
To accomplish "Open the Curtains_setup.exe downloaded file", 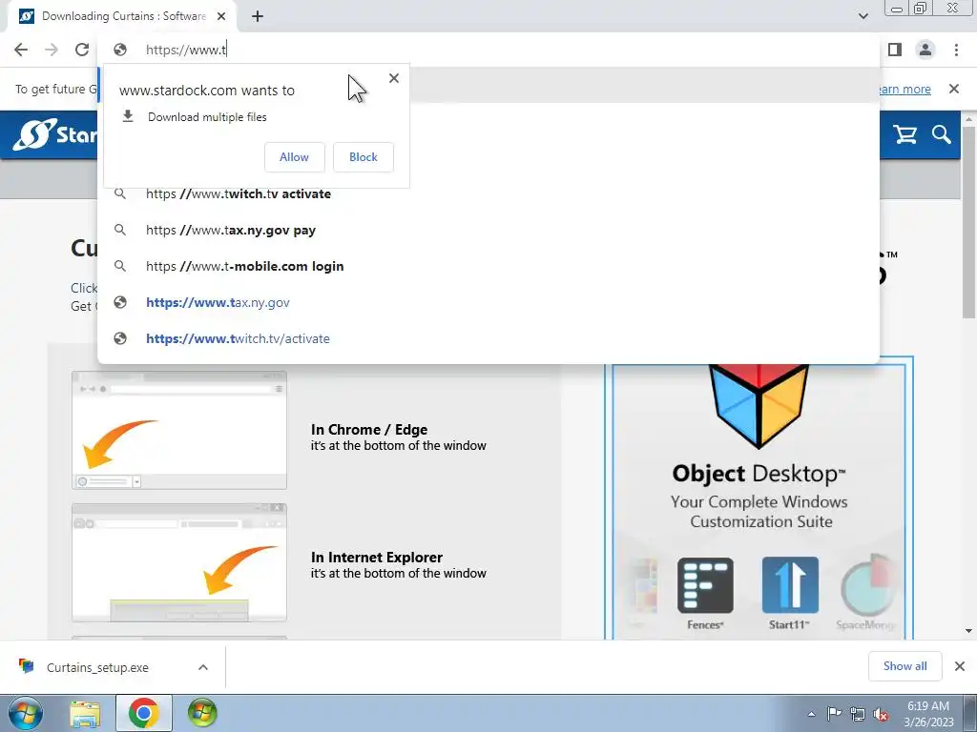I will pos(97,667).
